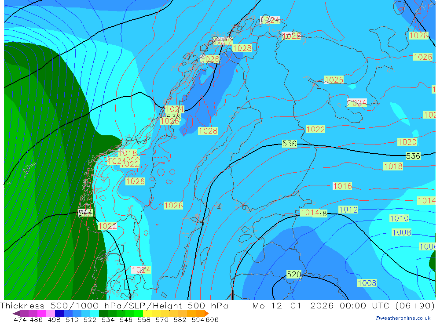
Task: Click the red 1020 isobar label
Action: (407, 142)
